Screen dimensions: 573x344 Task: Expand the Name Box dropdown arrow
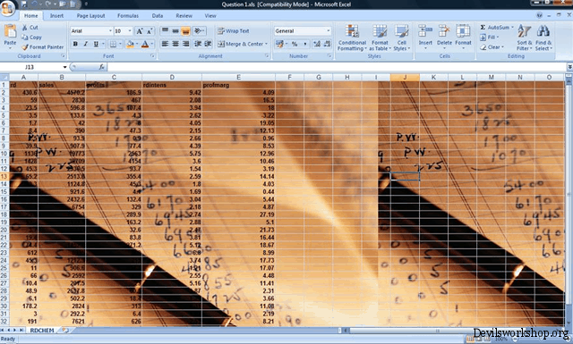click(64, 67)
